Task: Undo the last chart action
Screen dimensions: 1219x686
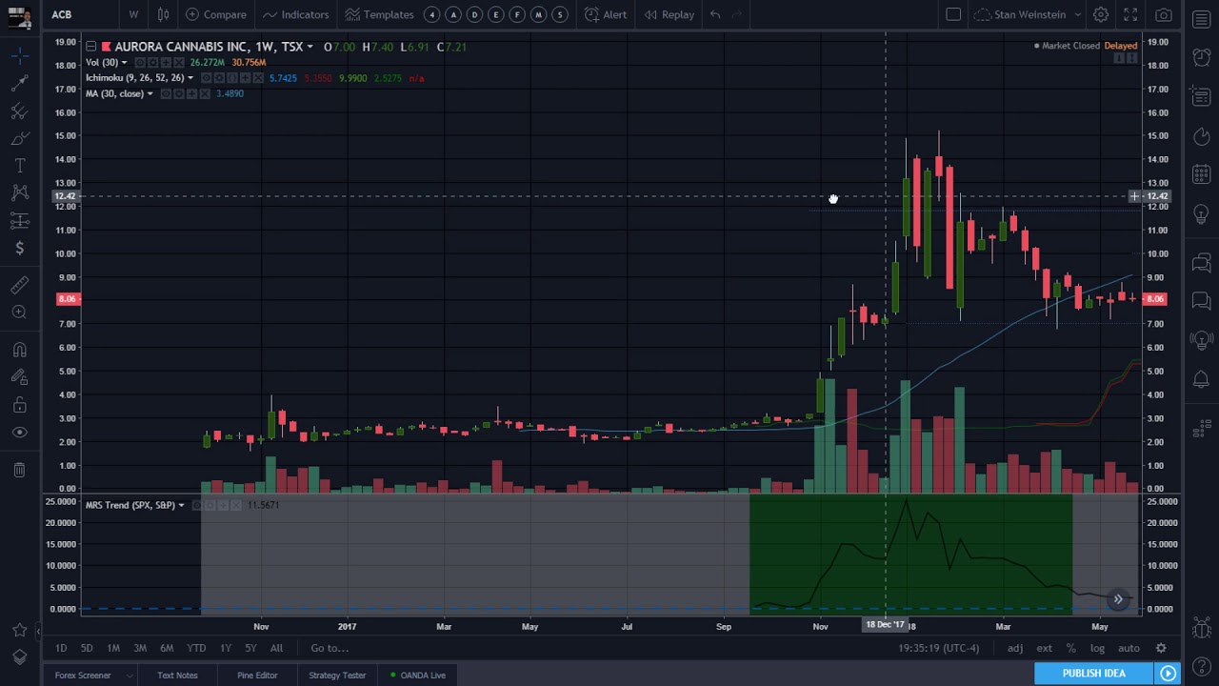Action: pyautogui.click(x=715, y=14)
